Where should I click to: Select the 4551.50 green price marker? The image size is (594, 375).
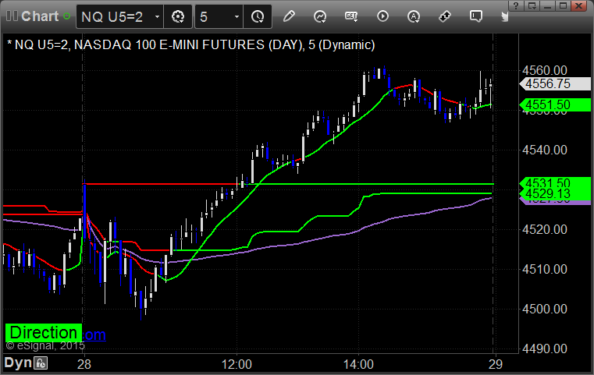click(555, 104)
